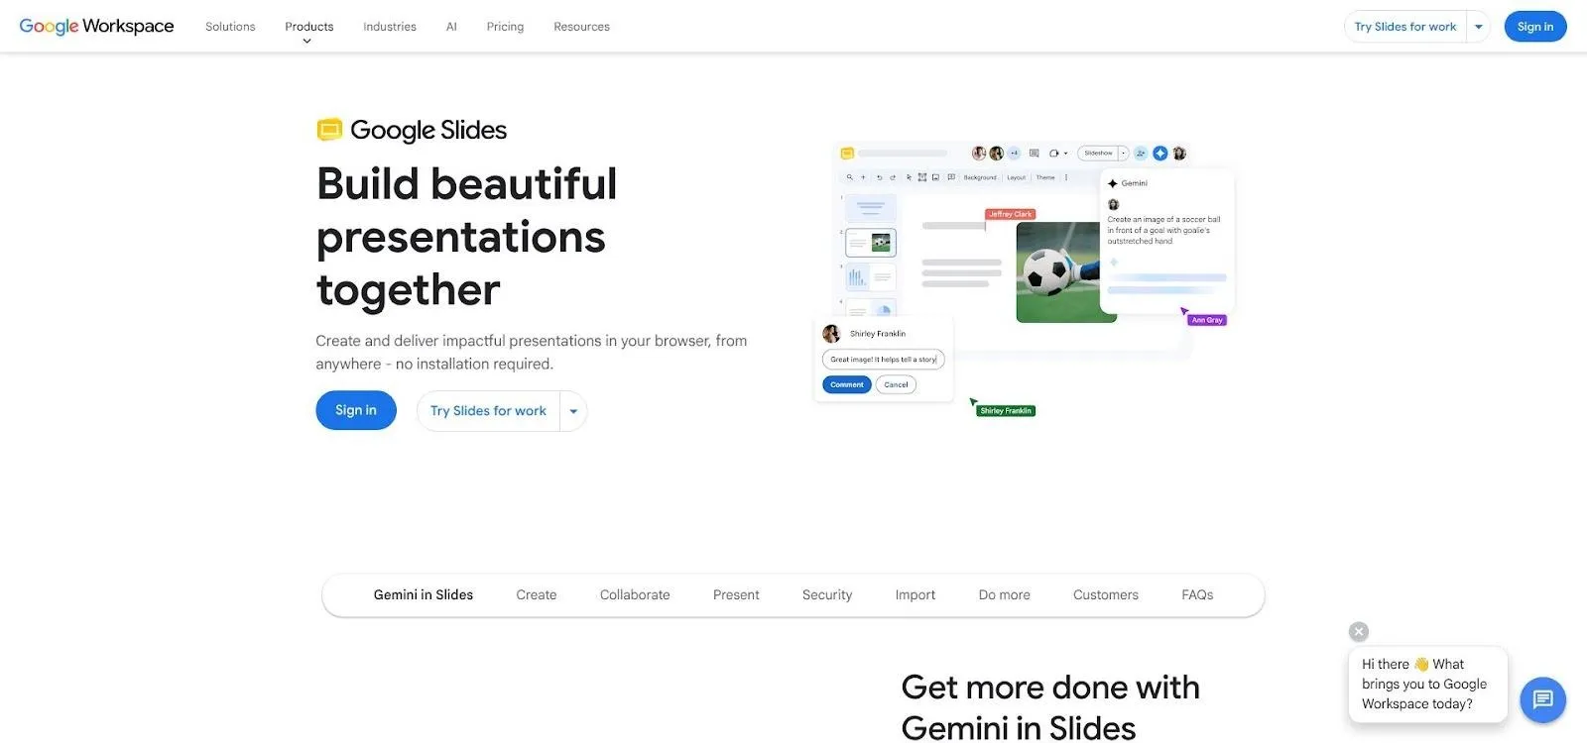The image size is (1587, 743).
Task: Click the Comment button in illustration
Action: coord(847,384)
